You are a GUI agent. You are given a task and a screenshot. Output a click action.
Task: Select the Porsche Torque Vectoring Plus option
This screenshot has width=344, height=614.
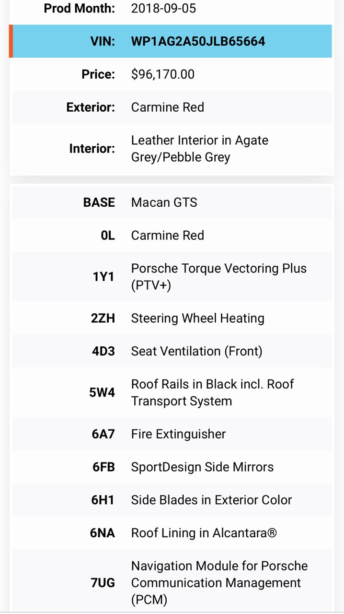219,277
